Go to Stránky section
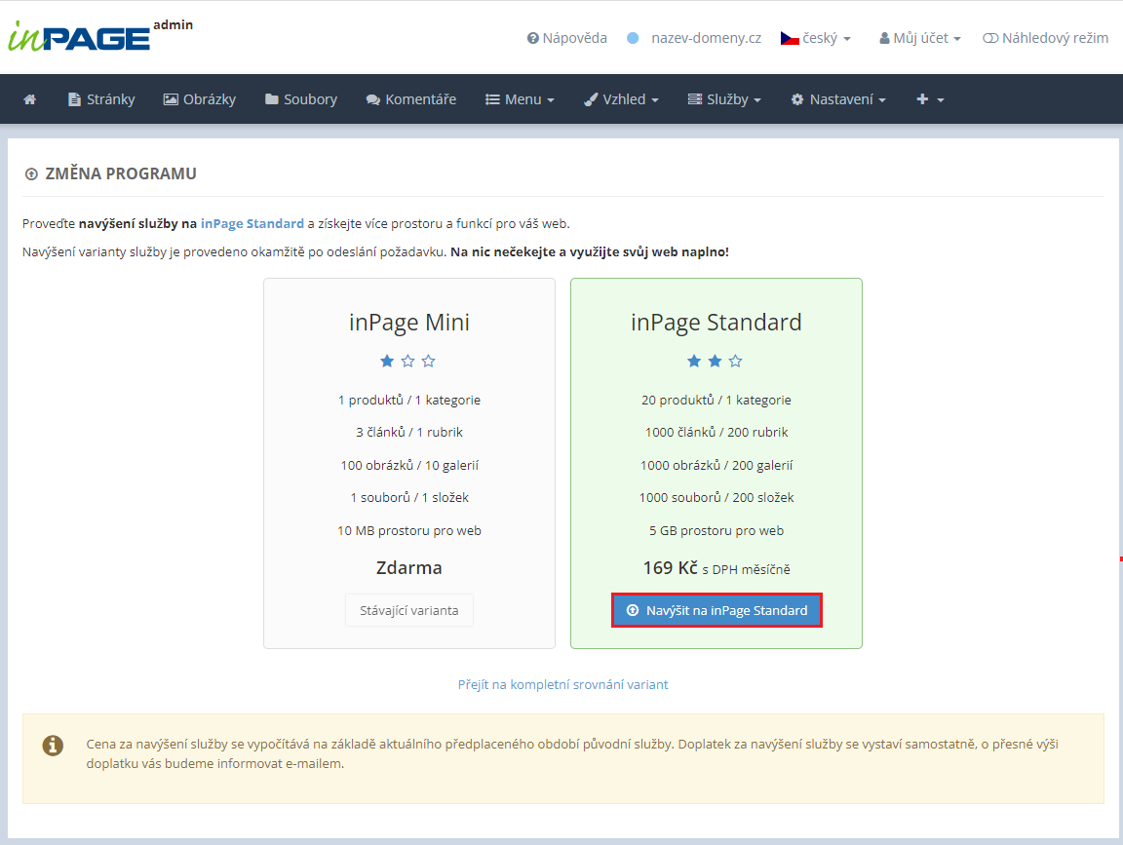Viewport: 1123px width, 845px height. click(101, 99)
